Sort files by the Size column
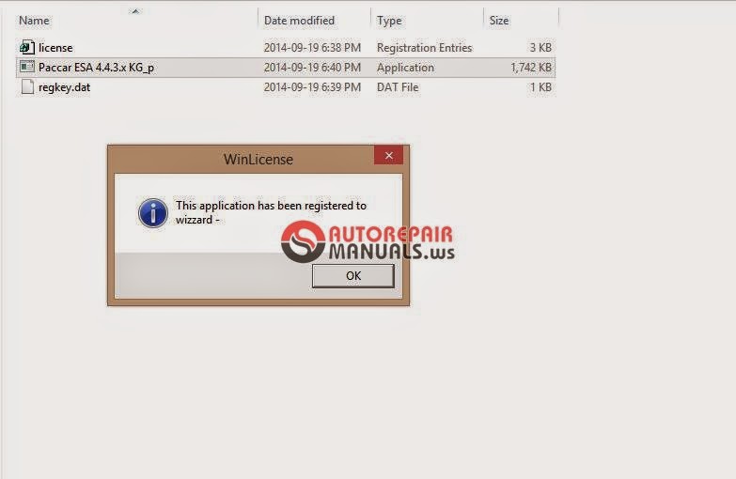 [499, 21]
